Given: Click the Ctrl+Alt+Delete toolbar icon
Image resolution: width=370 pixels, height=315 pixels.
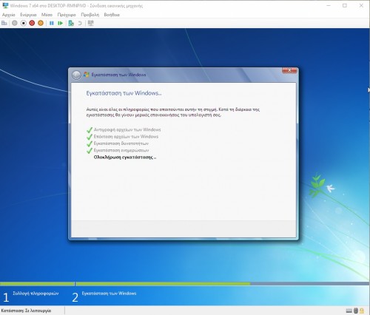Looking at the screenshot, I should tap(4, 23).
